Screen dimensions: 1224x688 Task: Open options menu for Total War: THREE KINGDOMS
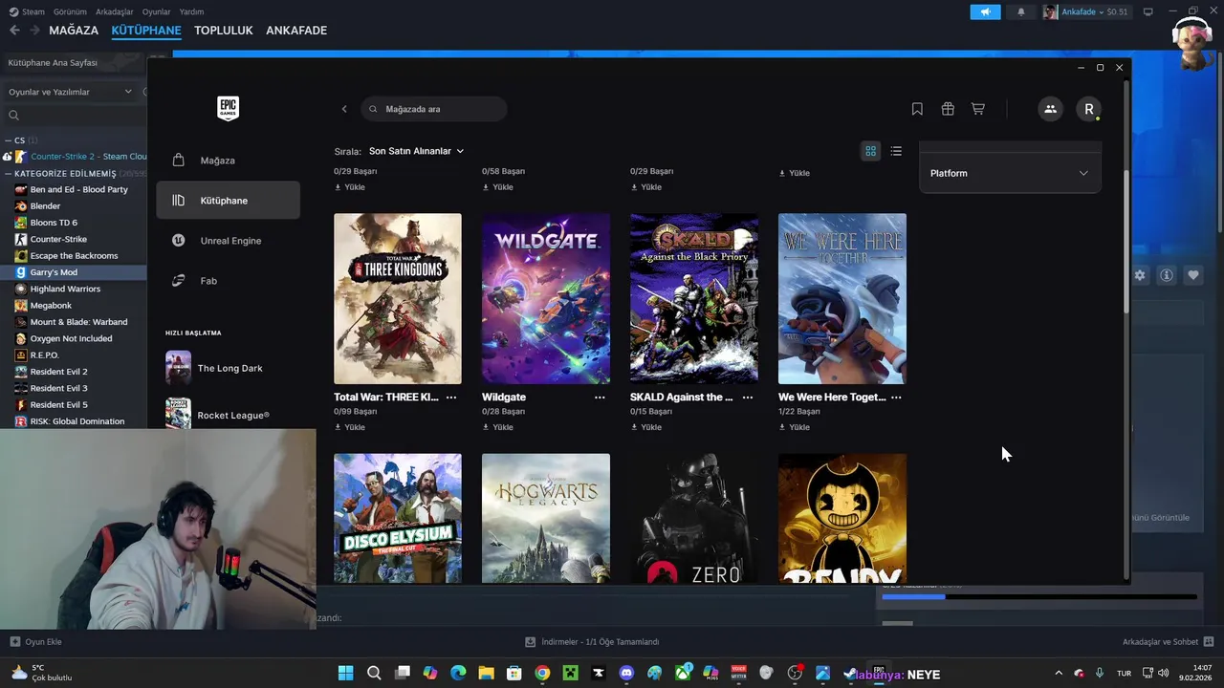(x=451, y=397)
